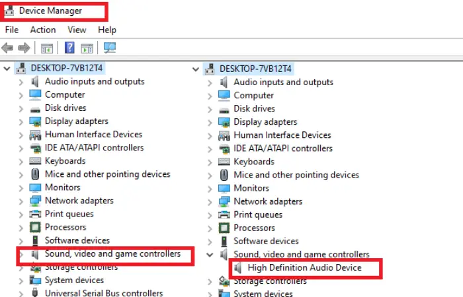Open Help via the blue question mark icon
The image size is (463, 297).
tap(69, 48)
